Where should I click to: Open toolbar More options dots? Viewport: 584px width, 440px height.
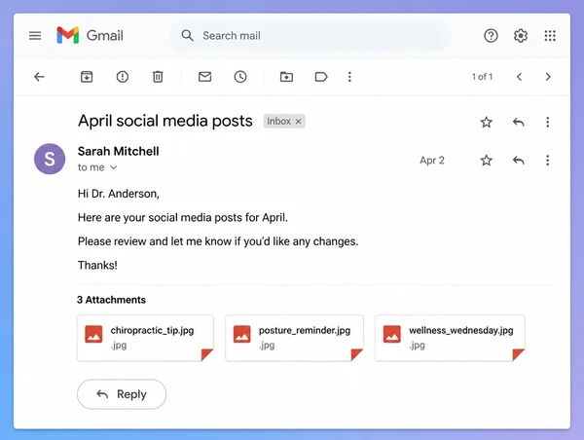pos(349,77)
